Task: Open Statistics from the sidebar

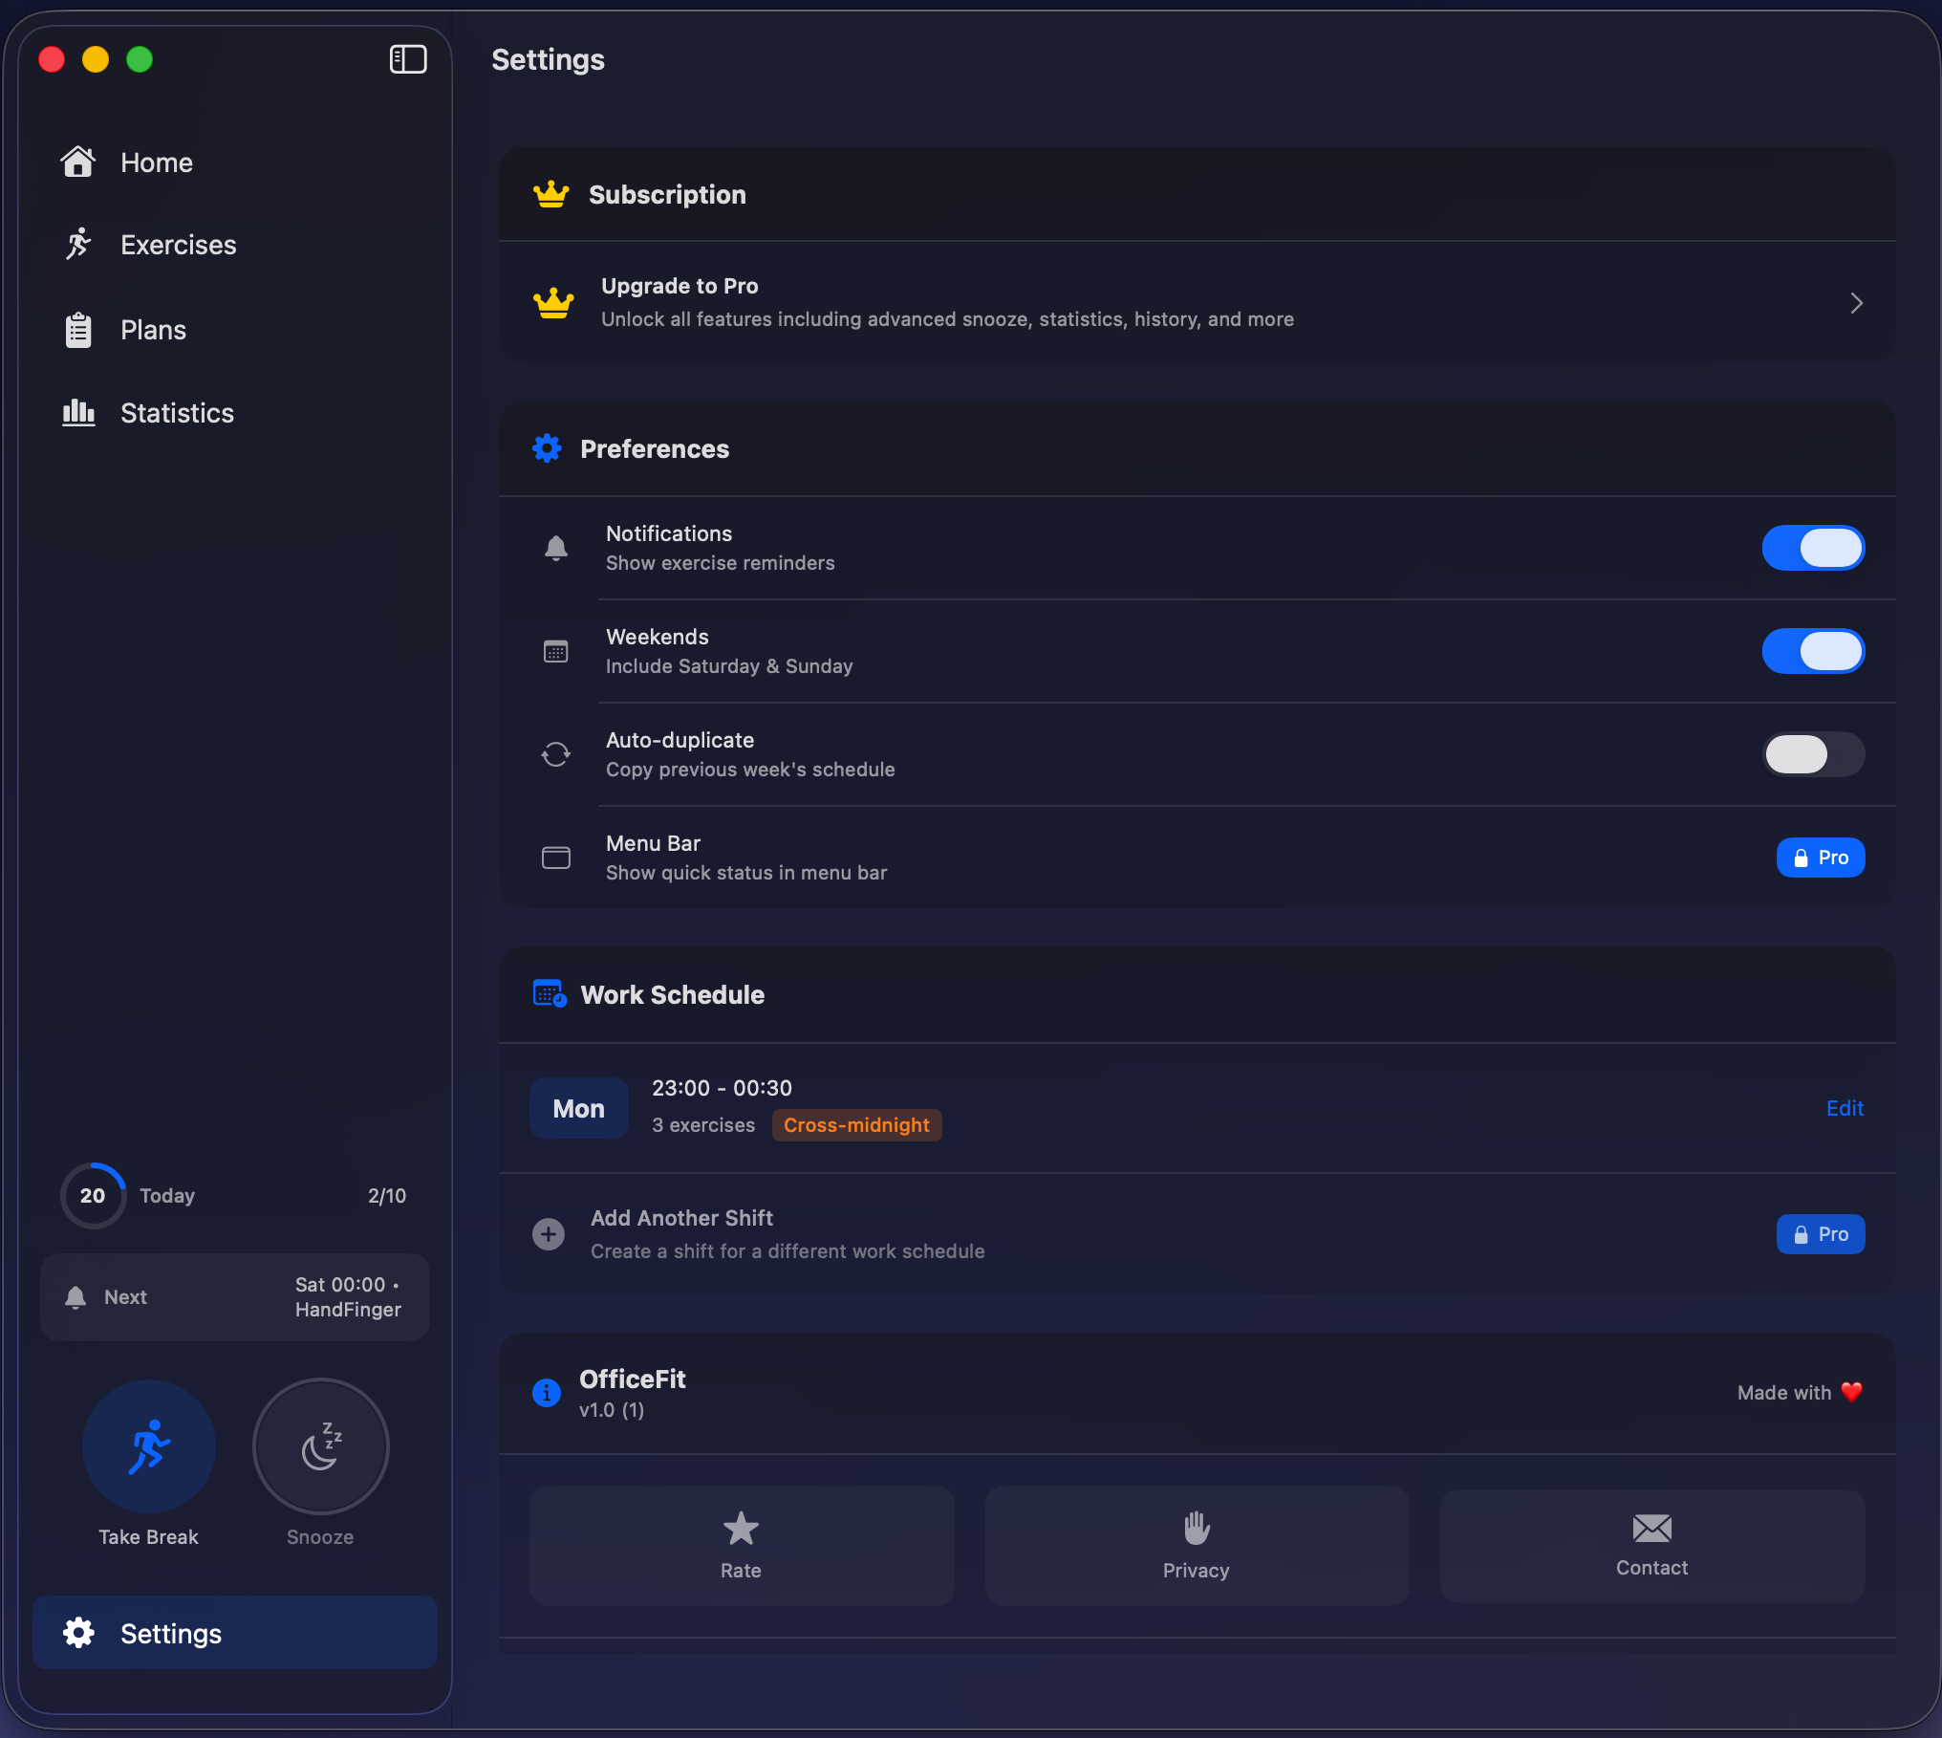Action: pos(177,413)
